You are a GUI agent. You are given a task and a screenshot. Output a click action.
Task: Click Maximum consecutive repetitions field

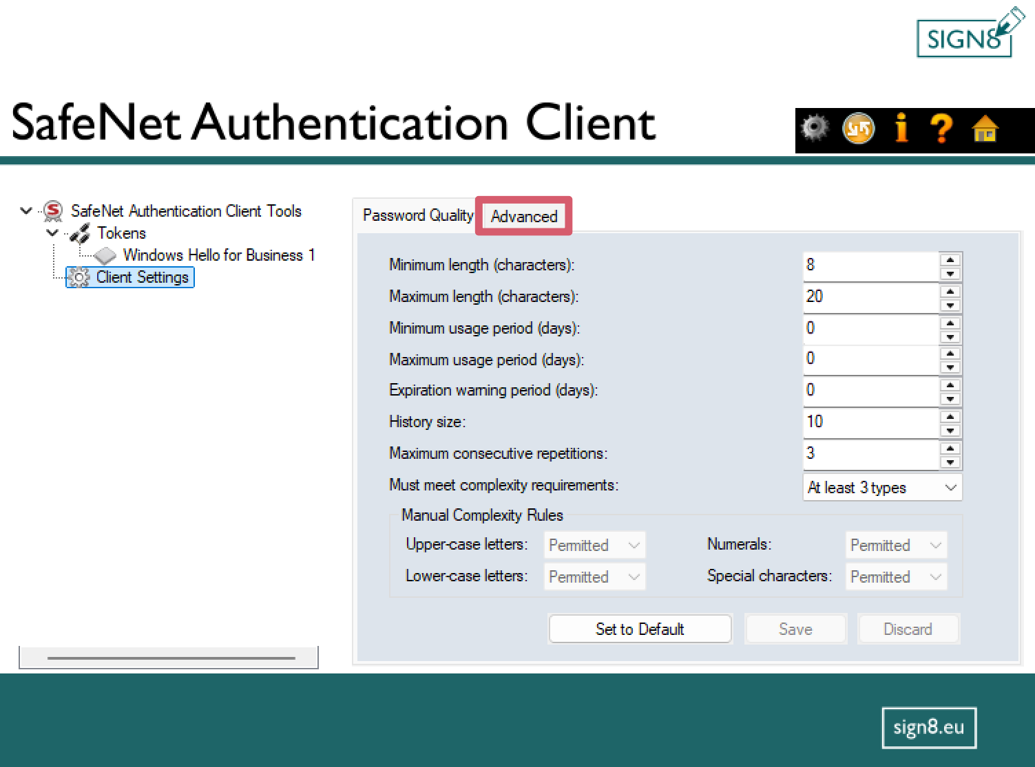point(871,454)
